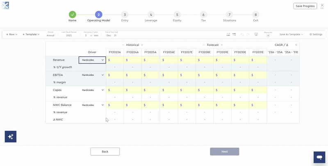The image size is (328, 166).
Task: Remove a Forecast period with minus icon
Action: coord(204,45)
